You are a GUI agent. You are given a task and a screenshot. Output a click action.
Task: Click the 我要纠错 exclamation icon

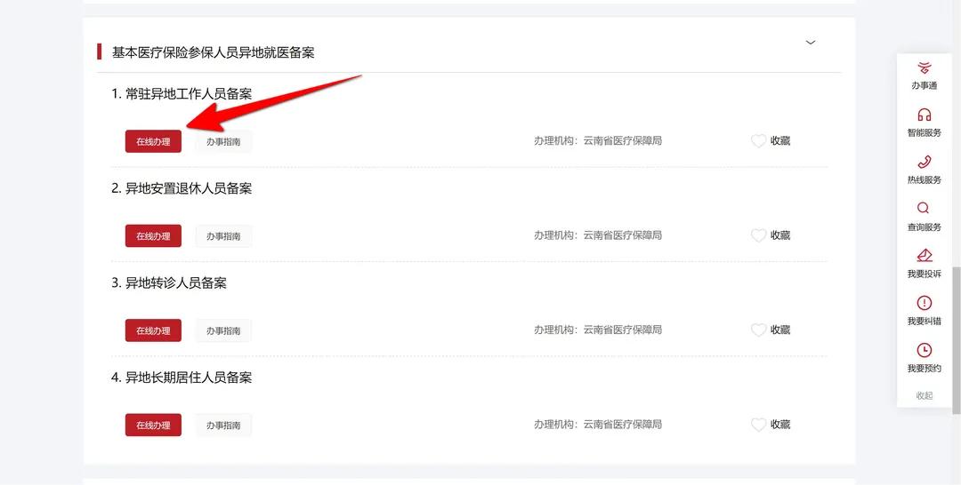924,304
